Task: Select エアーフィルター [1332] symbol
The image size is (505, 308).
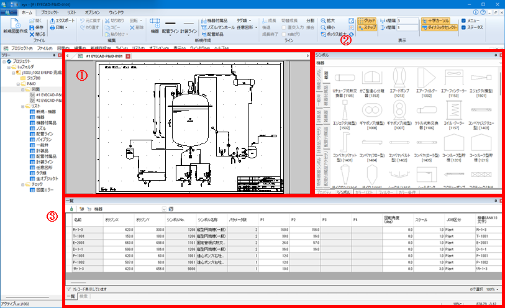Action: click(426, 83)
